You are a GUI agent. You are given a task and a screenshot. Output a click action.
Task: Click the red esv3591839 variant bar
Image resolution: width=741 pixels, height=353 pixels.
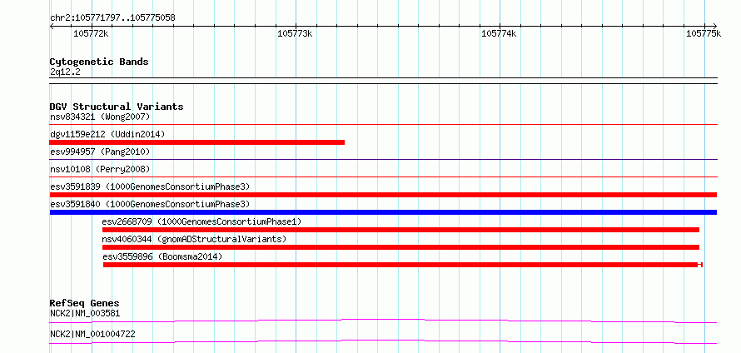pyautogui.click(x=383, y=195)
